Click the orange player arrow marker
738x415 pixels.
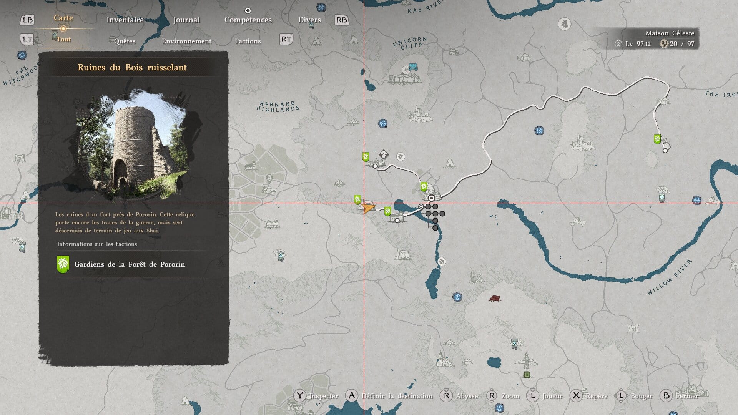tap(368, 208)
